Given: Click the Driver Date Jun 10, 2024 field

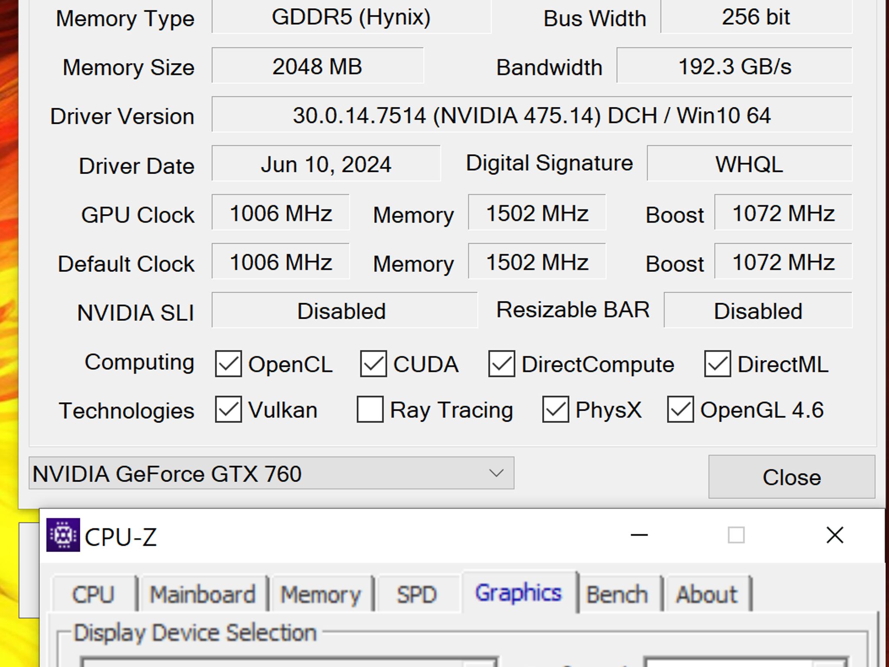Looking at the screenshot, I should (x=326, y=163).
